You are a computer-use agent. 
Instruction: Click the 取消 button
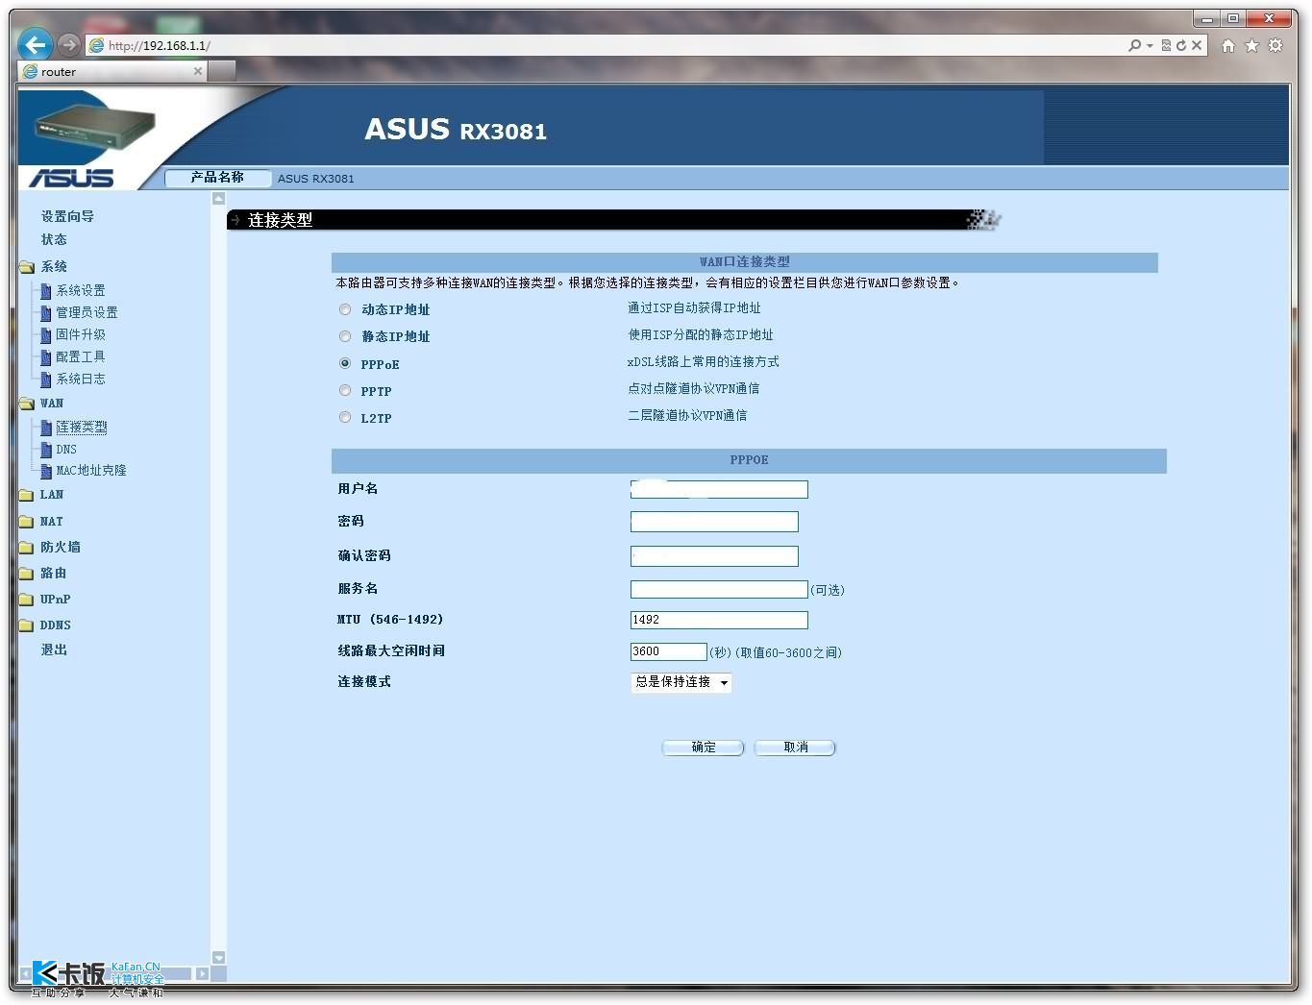[795, 748]
